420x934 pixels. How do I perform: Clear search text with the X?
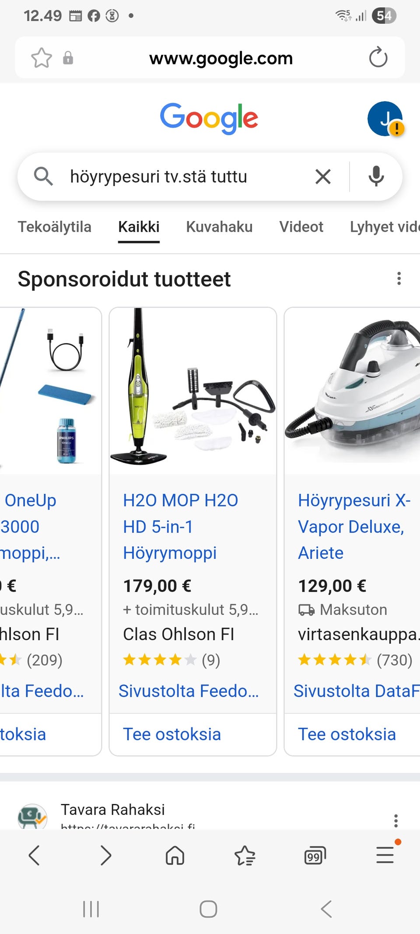323,176
